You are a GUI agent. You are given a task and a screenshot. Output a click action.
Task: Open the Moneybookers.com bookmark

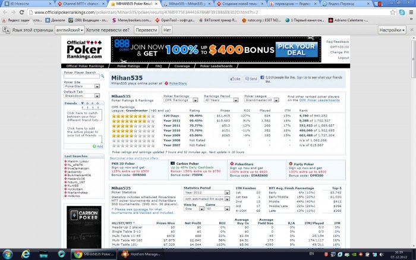pyautogui.click(x=131, y=20)
